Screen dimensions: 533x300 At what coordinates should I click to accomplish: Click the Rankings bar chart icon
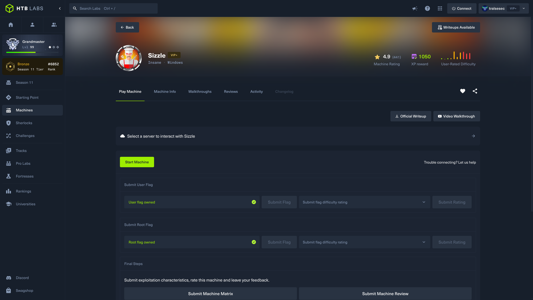(9, 191)
